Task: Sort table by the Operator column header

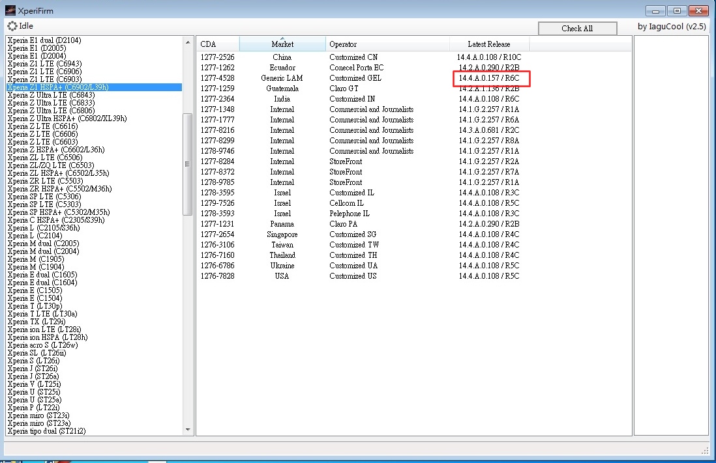Action: coord(388,44)
